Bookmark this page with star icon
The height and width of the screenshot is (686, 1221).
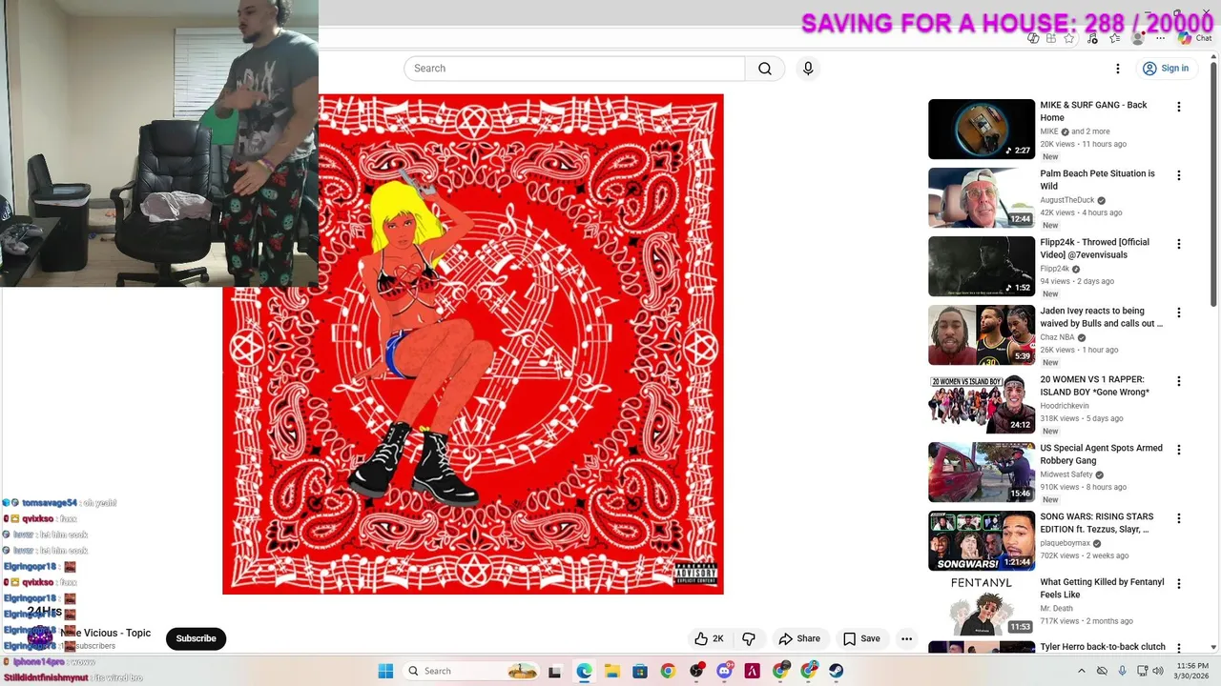click(x=1069, y=38)
